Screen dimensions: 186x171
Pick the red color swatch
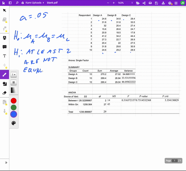pyautogui.click(x=14, y=101)
